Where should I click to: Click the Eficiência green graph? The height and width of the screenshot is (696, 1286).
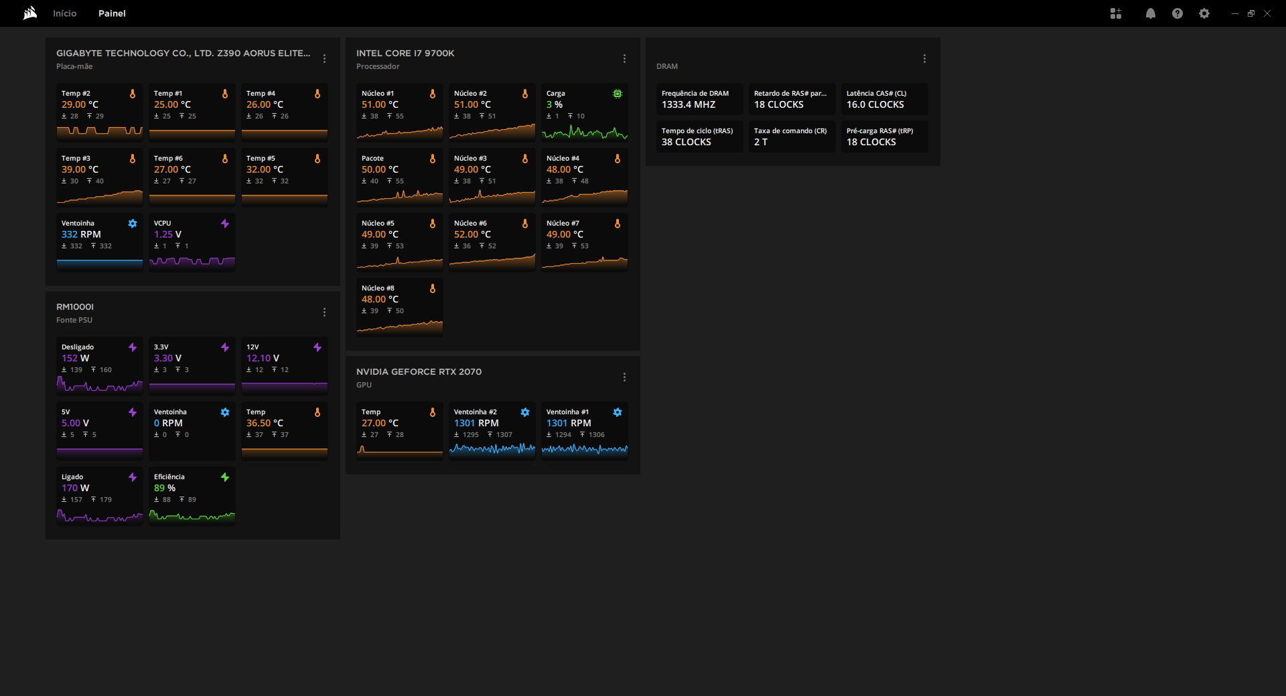pos(192,515)
